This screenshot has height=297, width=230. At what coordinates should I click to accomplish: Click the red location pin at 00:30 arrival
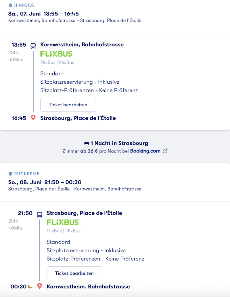(39, 286)
